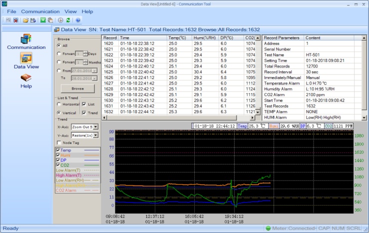Click the Temp legend line color

click(91, 150)
